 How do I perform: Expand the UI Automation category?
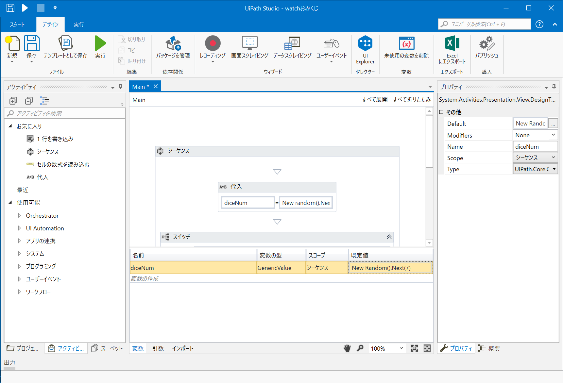coord(19,228)
